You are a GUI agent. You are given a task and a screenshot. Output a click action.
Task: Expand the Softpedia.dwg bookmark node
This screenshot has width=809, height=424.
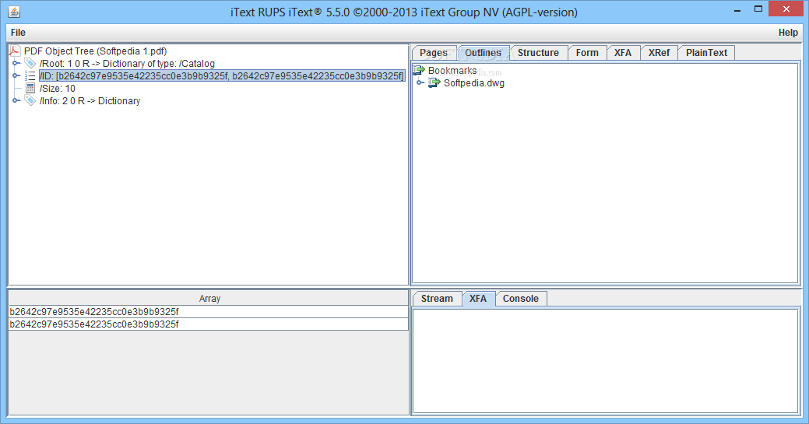(x=420, y=82)
